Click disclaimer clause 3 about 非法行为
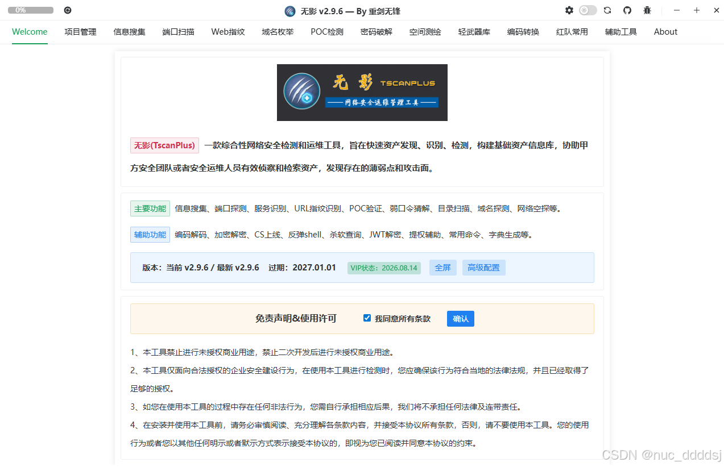This screenshot has height=467, width=724. coord(326,407)
